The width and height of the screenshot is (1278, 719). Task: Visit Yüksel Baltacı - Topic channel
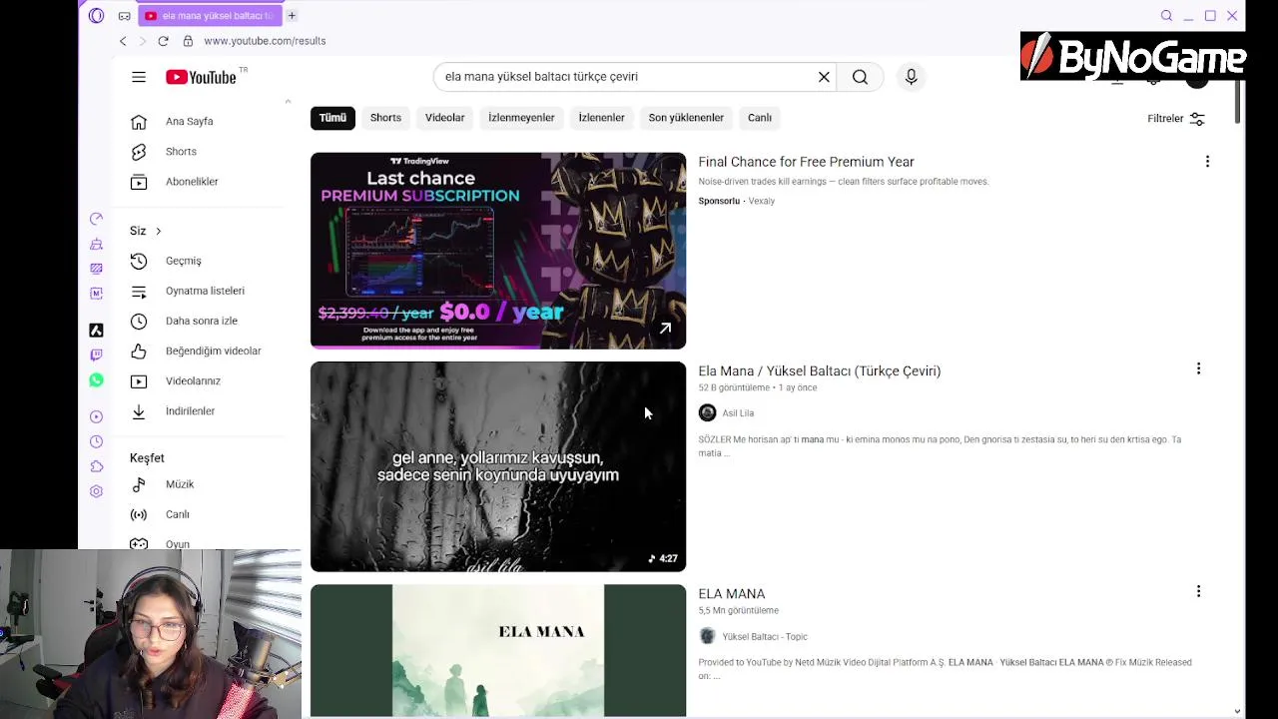tap(765, 636)
